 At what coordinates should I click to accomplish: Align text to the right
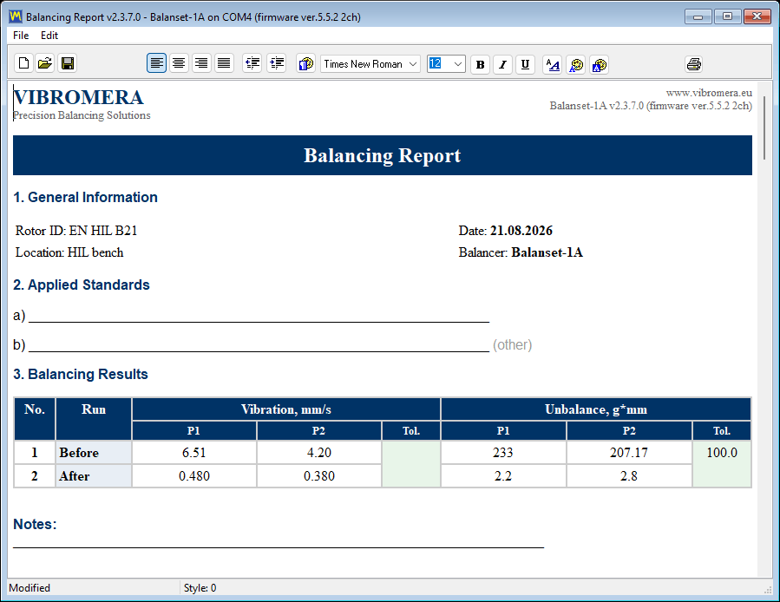coord(201,63)
